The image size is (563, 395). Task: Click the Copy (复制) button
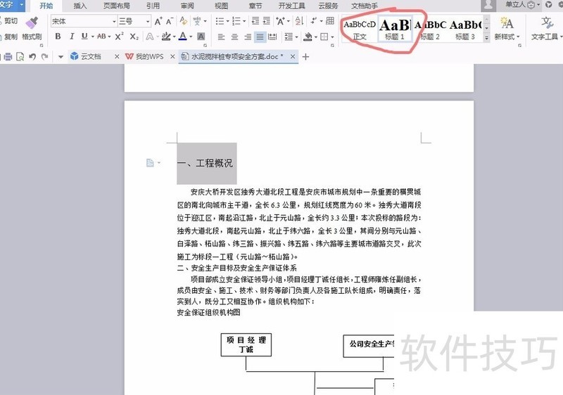[x=8, y=37]
